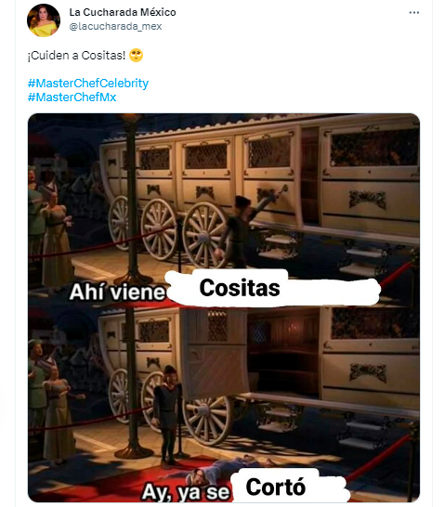Image resolution: width=444 pixels, height=507 pixels.
Task: Click the street lamp post in the top panel
Action: (x=131, y=201)
